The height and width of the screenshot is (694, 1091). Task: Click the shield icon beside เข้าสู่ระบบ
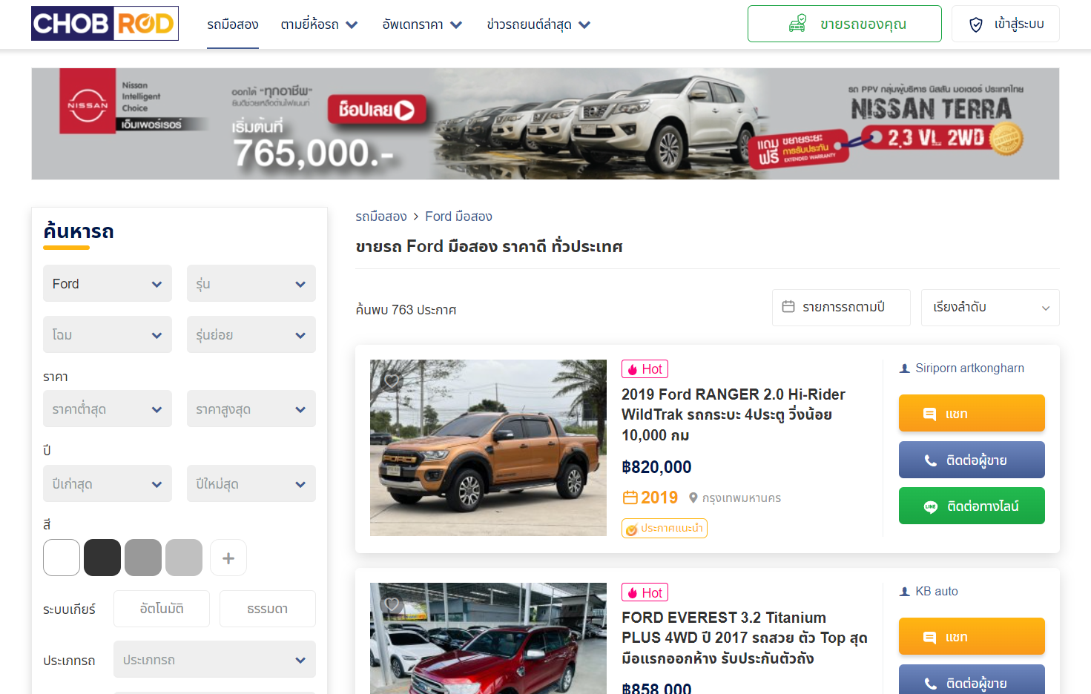976,23
